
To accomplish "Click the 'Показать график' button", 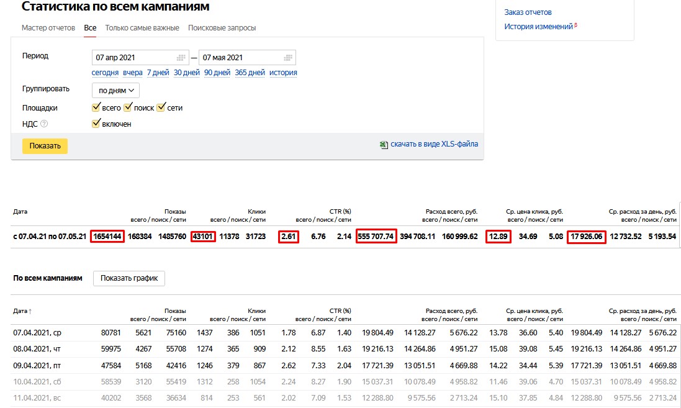I will [129, 278].
